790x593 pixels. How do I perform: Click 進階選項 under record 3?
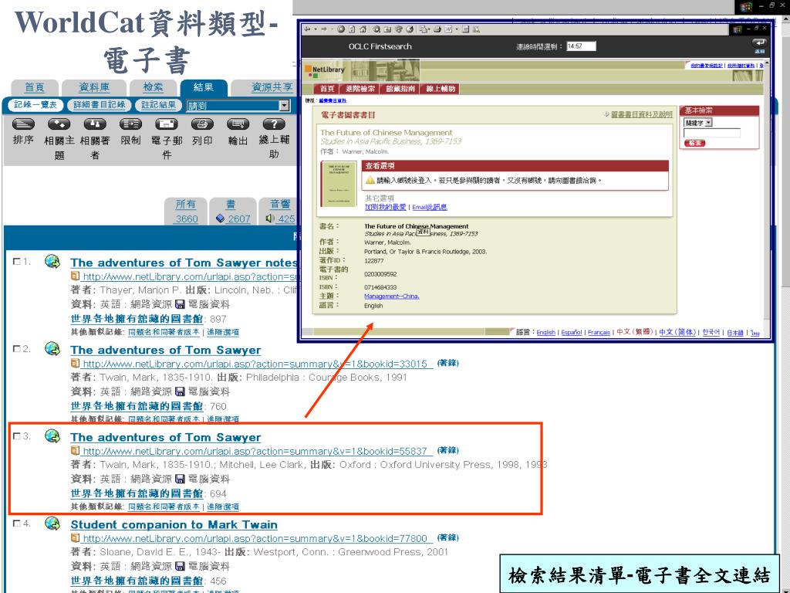click(223, 507)
